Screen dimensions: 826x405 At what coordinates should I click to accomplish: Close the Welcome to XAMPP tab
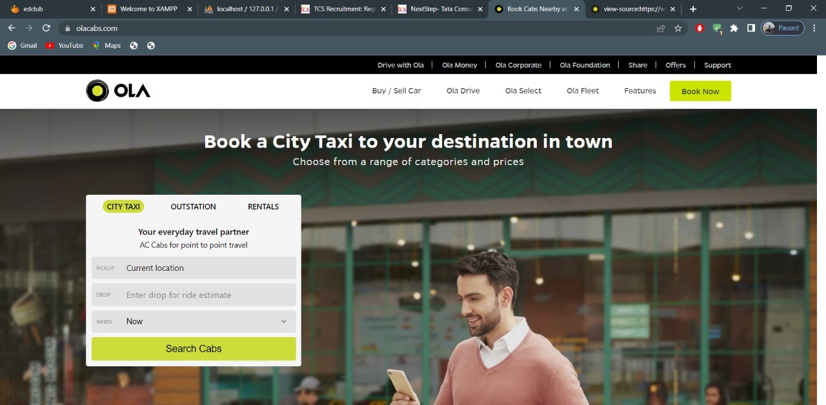coord(190,9)
